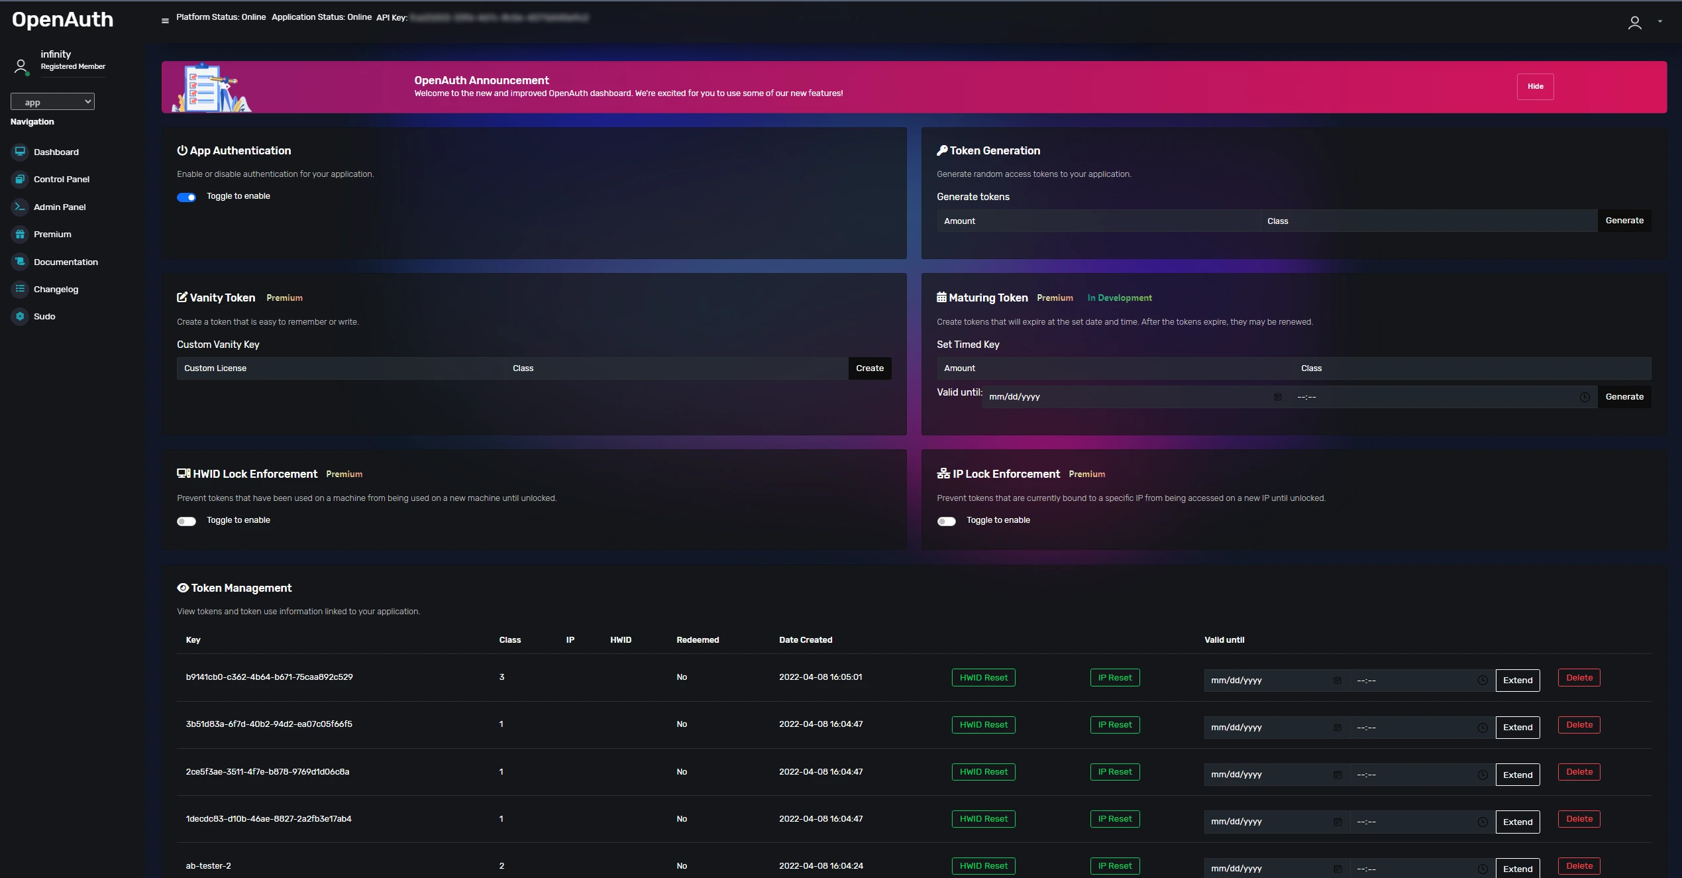Image resolution: width=1682 pixels, height=878 pixels.
Task: Expand the app selector dropdown
Action: point(51,101)
